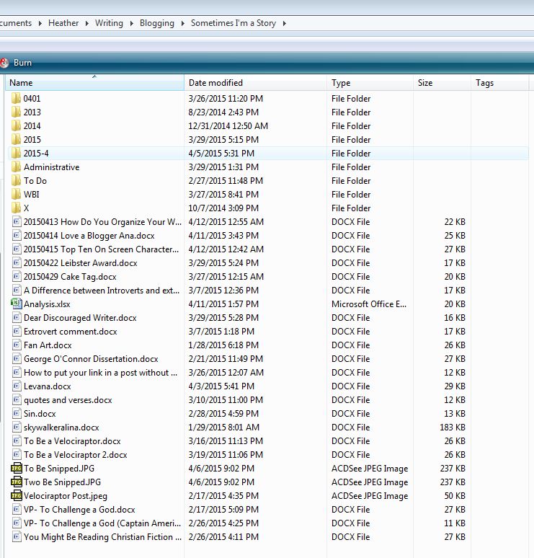Image resolution: width=534 pixels, height=558 pixels.
Task: Click the 20150429 Cake Tag.docx document icon
Action: pyautogui.click(x=17, y=277)
